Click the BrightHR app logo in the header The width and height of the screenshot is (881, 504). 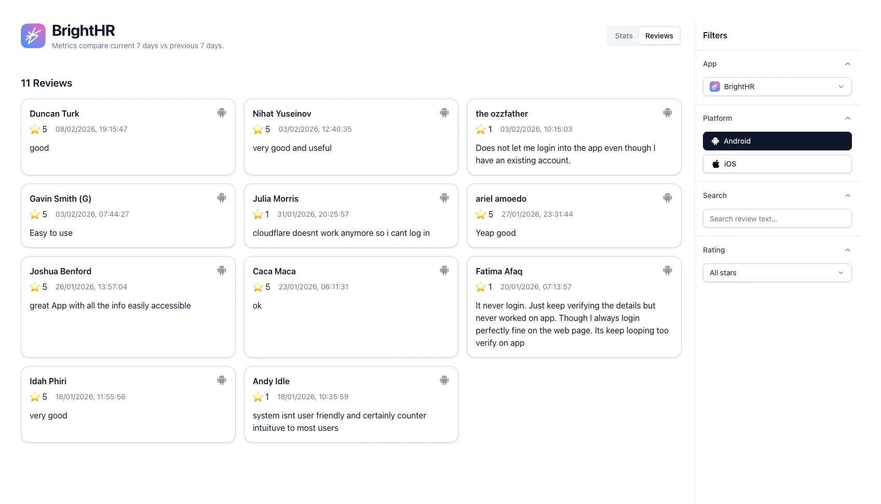pyautogui.click(x=33, y=35)
